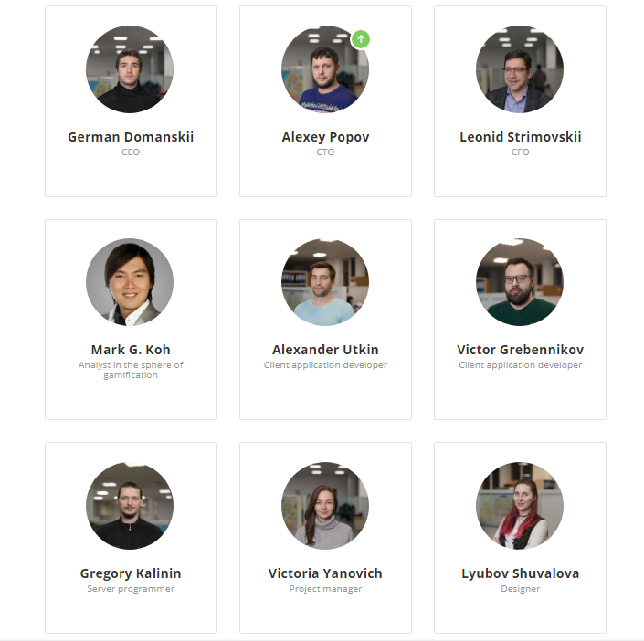Select the name Mark G. Koh
This screenshot has height=641, width=644.
[x=131, y=350]
